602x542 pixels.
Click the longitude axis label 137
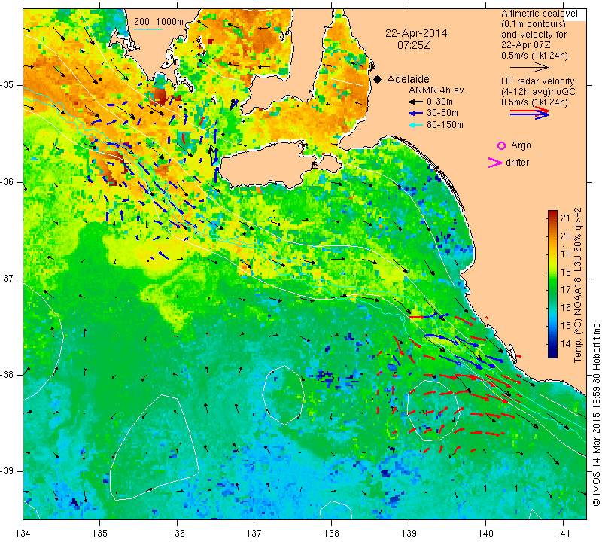254,534
